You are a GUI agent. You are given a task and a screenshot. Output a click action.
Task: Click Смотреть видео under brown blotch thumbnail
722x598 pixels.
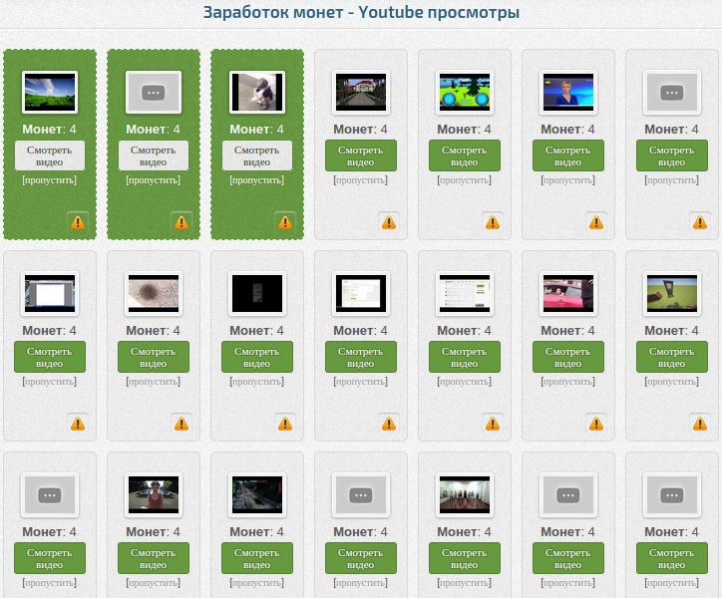click(x=154, y=357)
